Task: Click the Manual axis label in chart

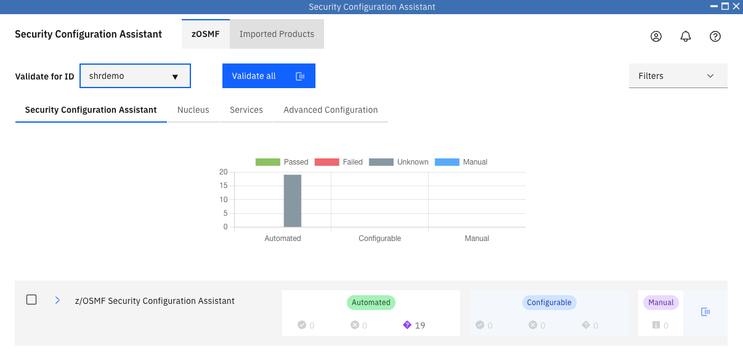Action: pos(477,239)
